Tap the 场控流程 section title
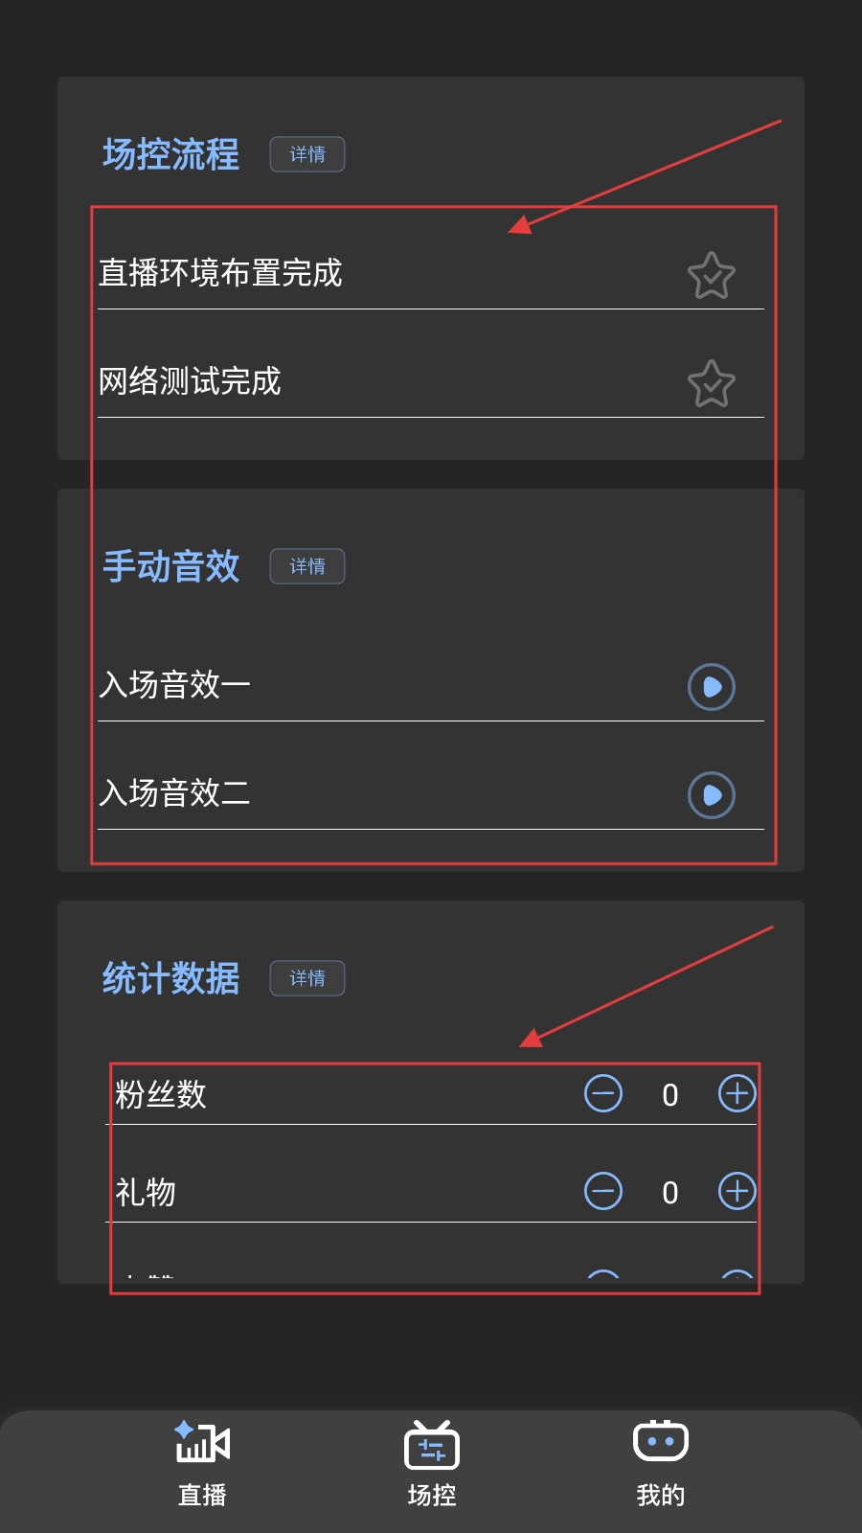The image size is (862, 1533). 170,154
